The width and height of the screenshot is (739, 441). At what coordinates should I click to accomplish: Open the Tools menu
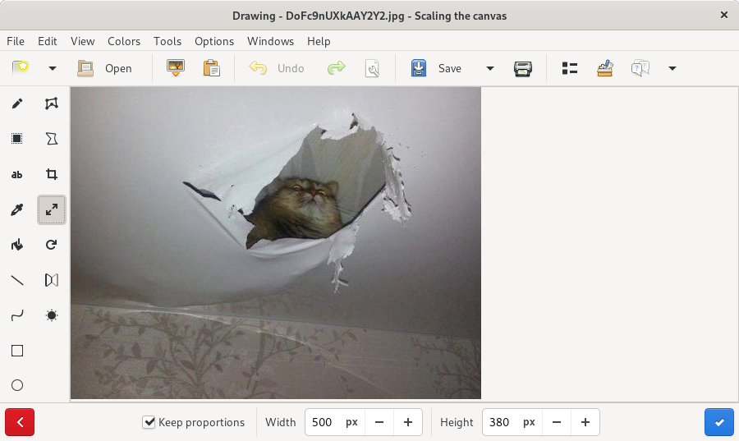click(168, 41)
